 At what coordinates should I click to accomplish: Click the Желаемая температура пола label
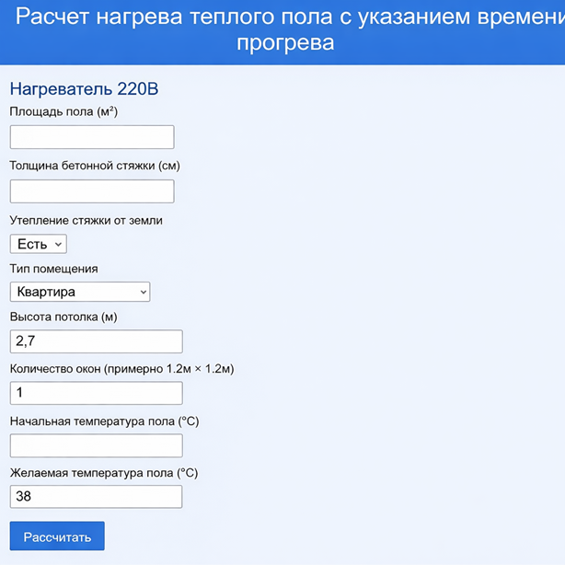(104, 473)
